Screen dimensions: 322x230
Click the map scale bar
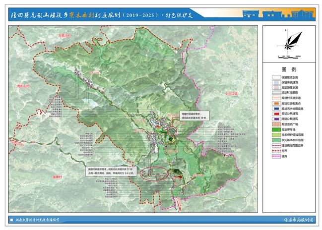(x=288, y=57)
